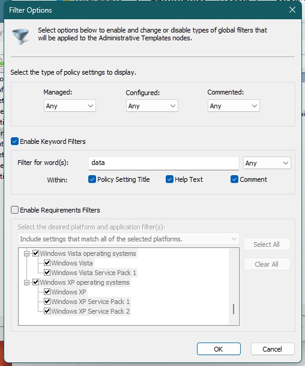305x366 pixels.
Task: Click the Filter for word(s) text field
Action: click(164, 163)
